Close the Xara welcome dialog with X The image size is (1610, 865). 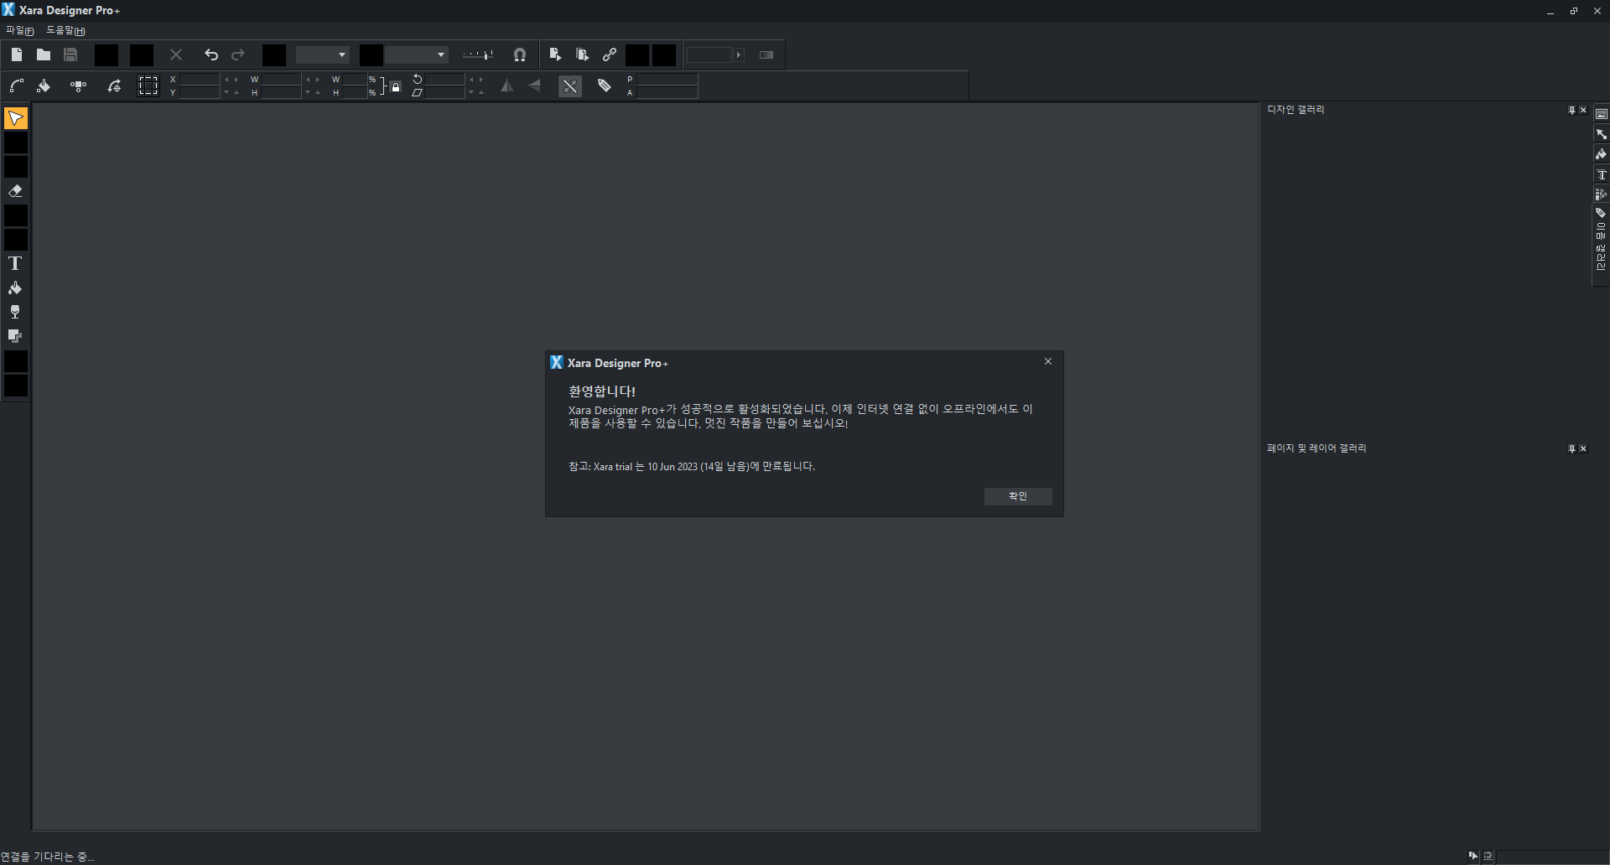tap(1047, 361)
